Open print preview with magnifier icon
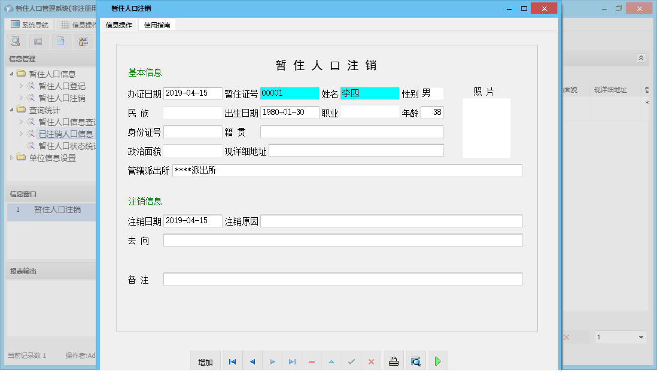This screenshot has height=380, width=657. pos(415,360)
